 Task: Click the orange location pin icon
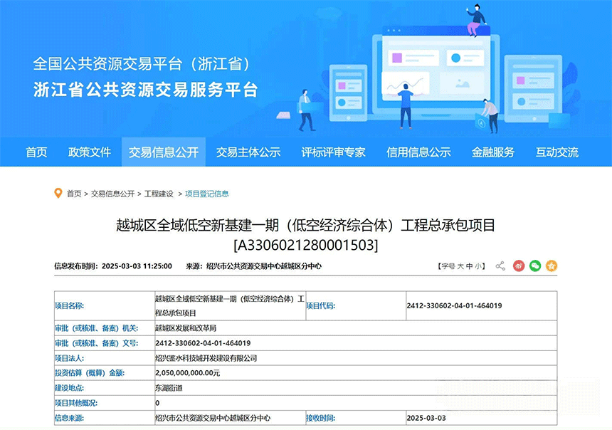58,193
